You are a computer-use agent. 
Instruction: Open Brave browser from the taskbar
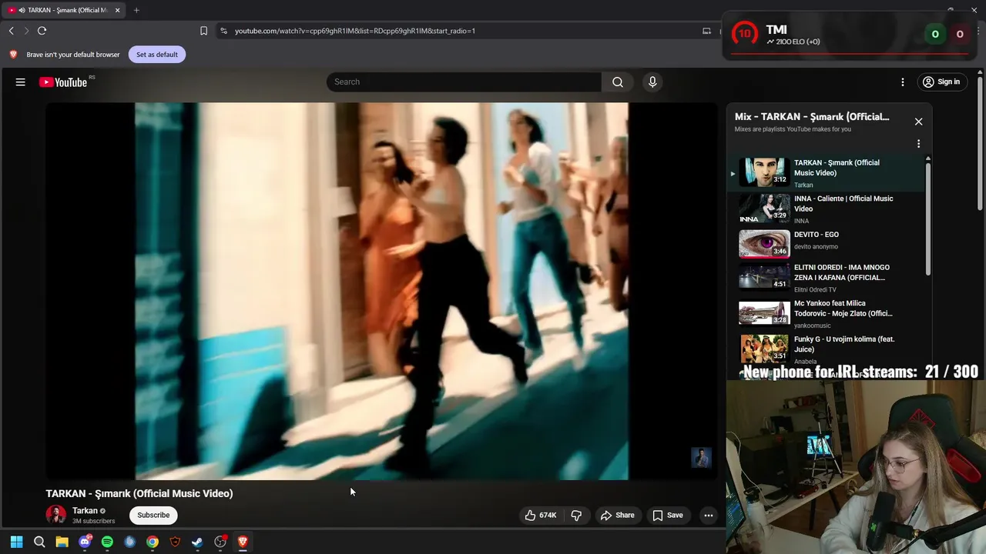(243, 542)
